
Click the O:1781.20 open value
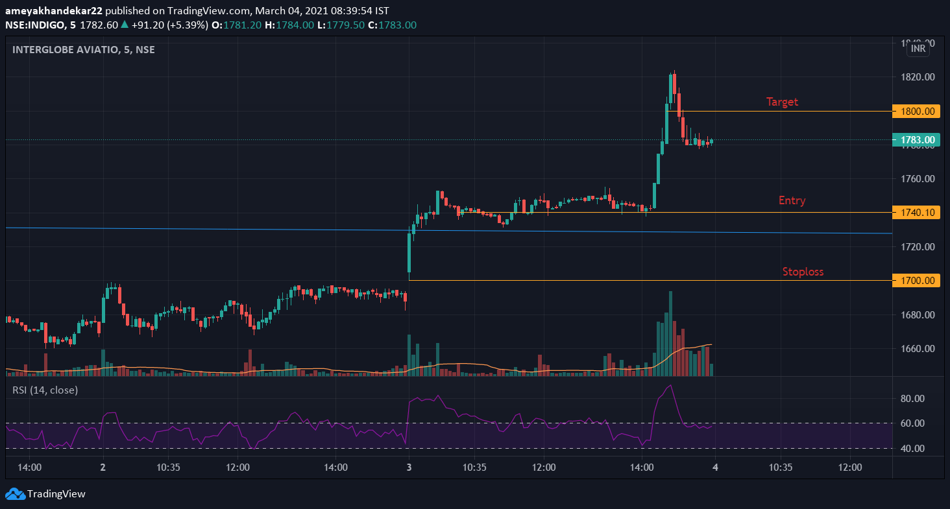pos(237,25)
